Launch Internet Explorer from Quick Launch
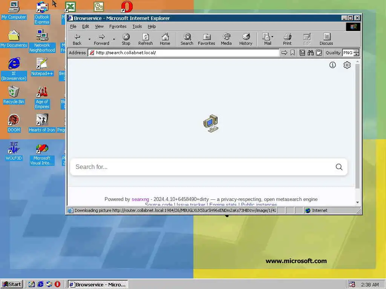Viewport: 386px width, 289px height. tap(40, 284)
